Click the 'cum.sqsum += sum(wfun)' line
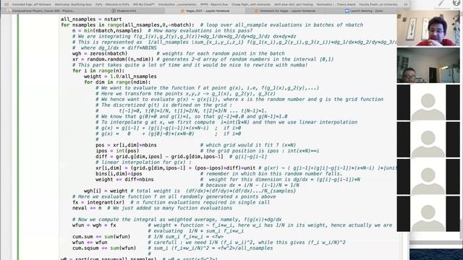This screenshot has height=260, width=463. pyautogui.click(x=172, y=248)
